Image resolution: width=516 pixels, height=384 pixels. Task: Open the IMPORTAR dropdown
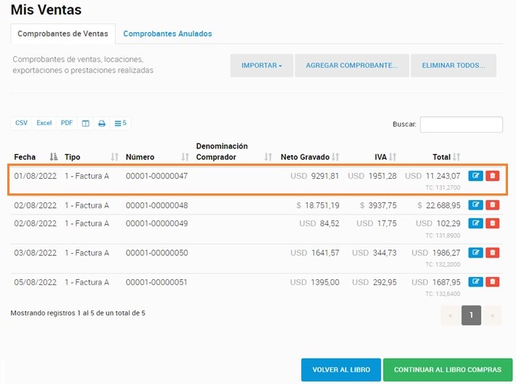coord(261,65)
